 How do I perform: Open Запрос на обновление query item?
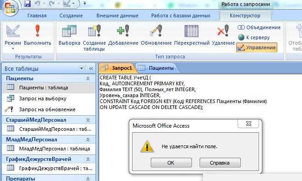click(49, 109)
